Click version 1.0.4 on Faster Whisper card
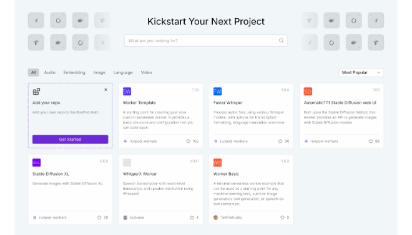 (285, 90)
